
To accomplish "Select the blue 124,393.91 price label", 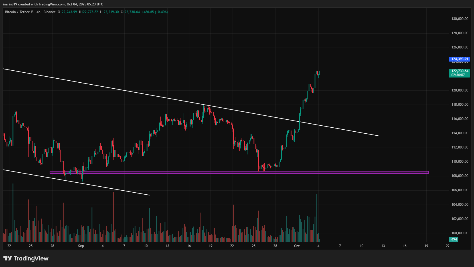I will tap(460, 59).
